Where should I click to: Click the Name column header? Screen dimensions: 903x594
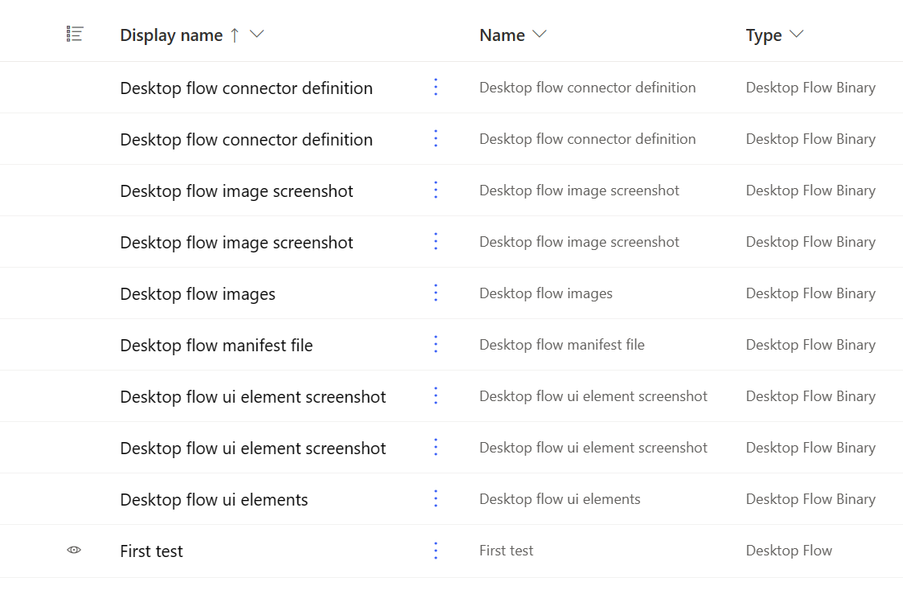point(500,35)
